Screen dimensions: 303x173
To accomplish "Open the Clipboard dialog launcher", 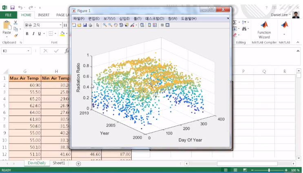I will click(x=21, y=42).
